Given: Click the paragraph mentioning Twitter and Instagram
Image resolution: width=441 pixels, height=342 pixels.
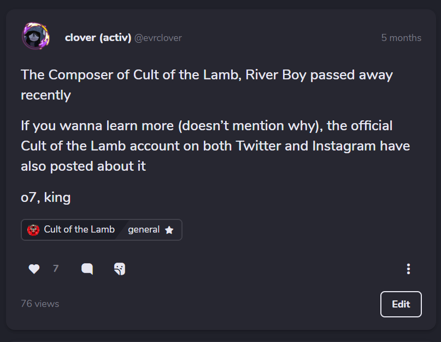Looking at the screenshot, I should click(215, 146).
